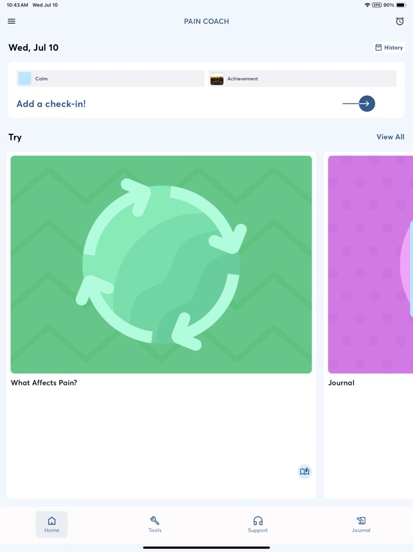Screen dimensions: 413x552
Task: Open the alarm clock reminders
Action: click(400, 21)
